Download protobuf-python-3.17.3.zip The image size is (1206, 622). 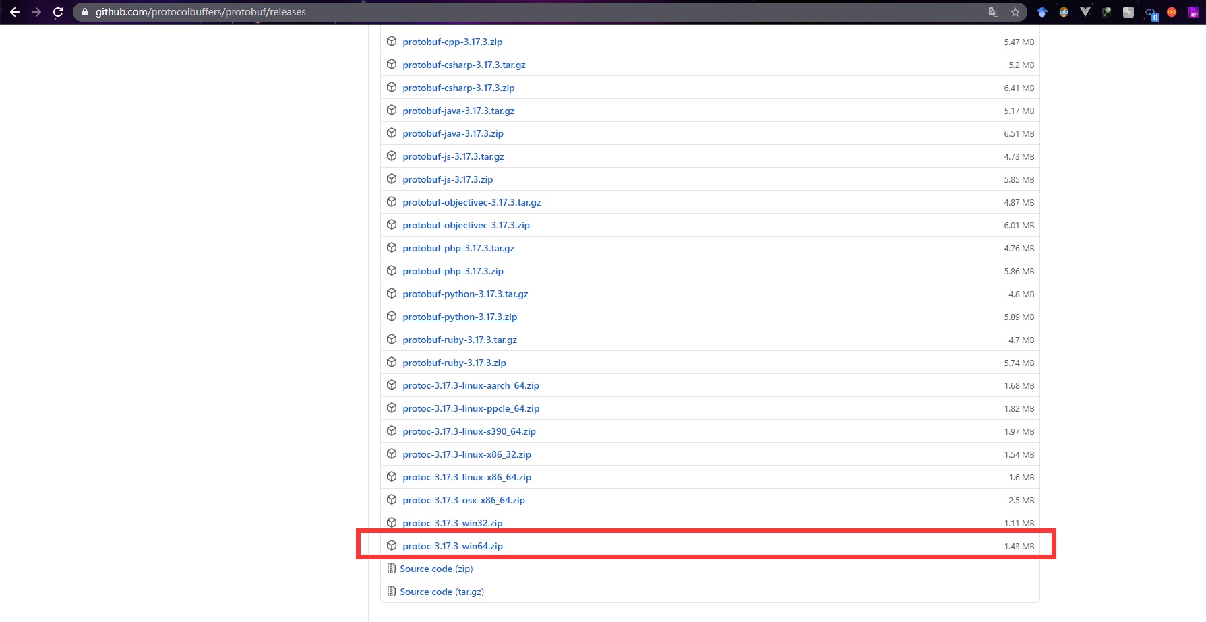point(460,317)
